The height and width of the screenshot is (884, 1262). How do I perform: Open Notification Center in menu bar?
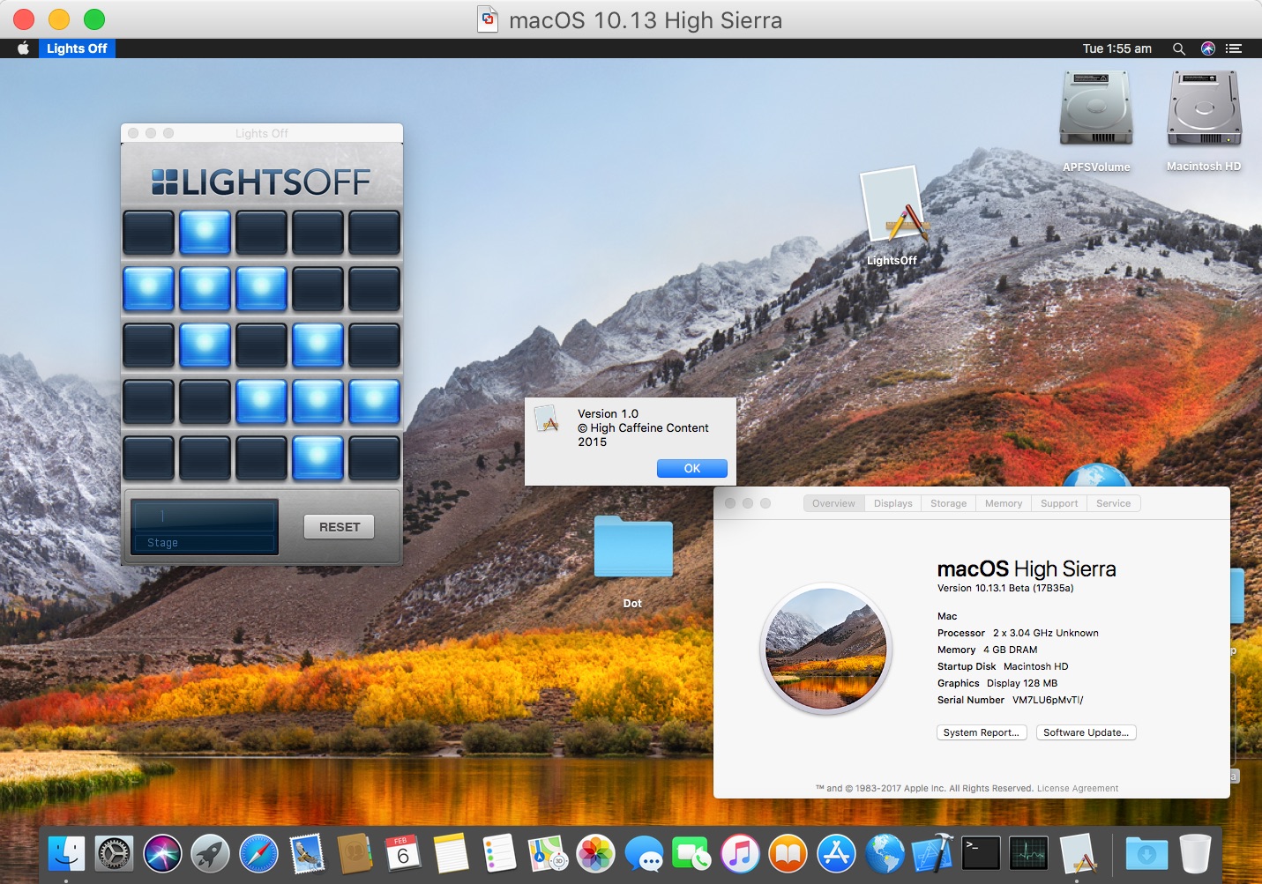1234,48
